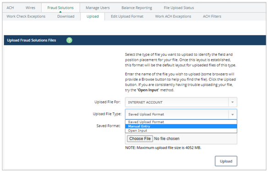
Task: Click the maximum upload file size note
Action: click(x=163, y=148)
